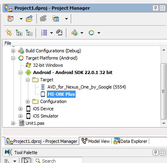The width and height of the screenshot is (167, 163).
Task: Open the Sort list dropdown arrow
Action: [x=51, y=33]
